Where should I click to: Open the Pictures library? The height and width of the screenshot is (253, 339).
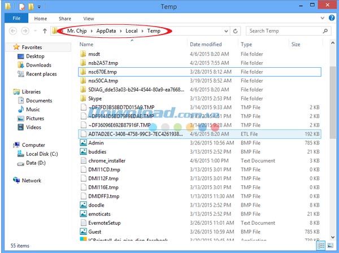(x=35, y=118)
